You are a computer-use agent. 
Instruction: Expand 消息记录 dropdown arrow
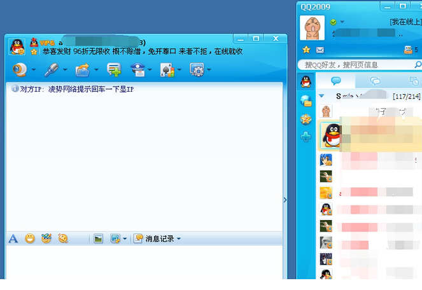[x=179, y=238]
